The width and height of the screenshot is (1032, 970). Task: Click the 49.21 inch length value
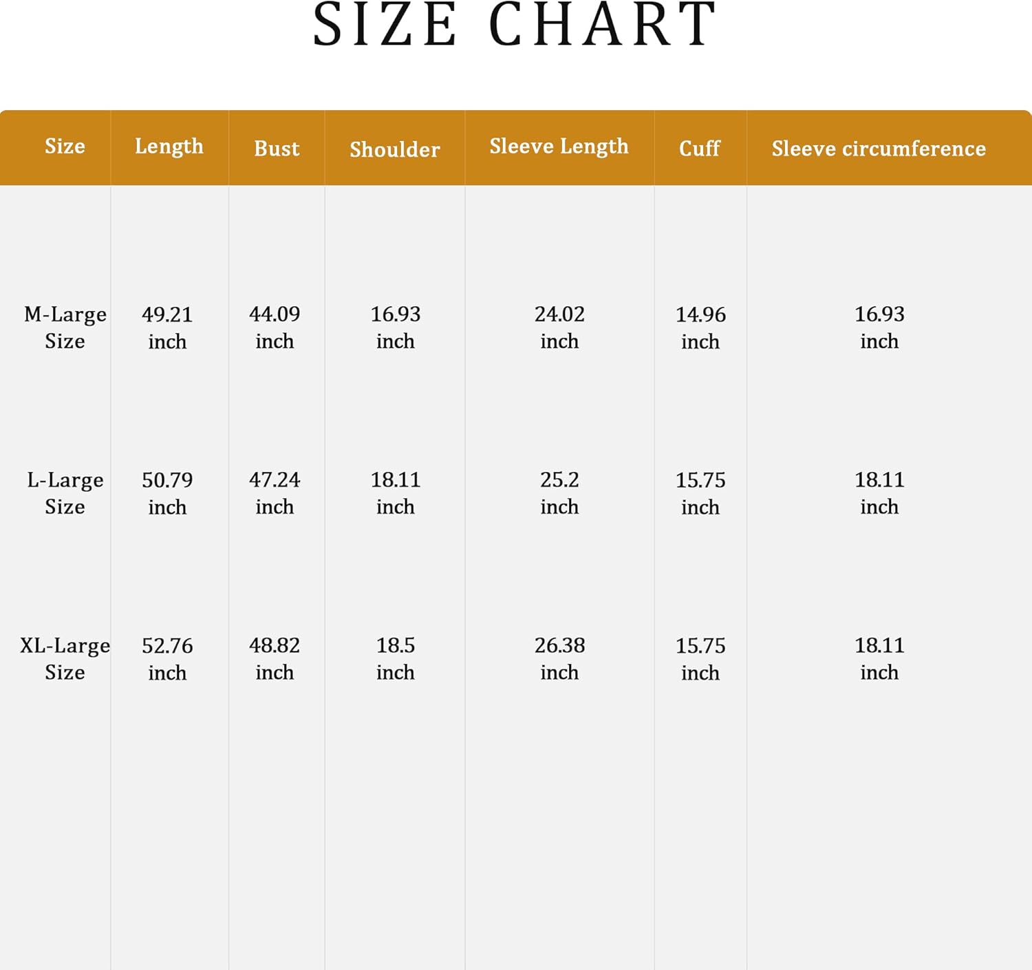[x=167, y=327]
